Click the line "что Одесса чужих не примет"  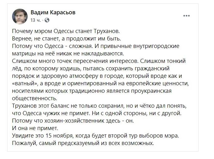(x=96, y=111)
